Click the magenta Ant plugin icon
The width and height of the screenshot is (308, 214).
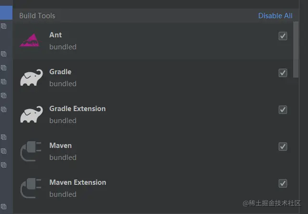coord(31,40)
